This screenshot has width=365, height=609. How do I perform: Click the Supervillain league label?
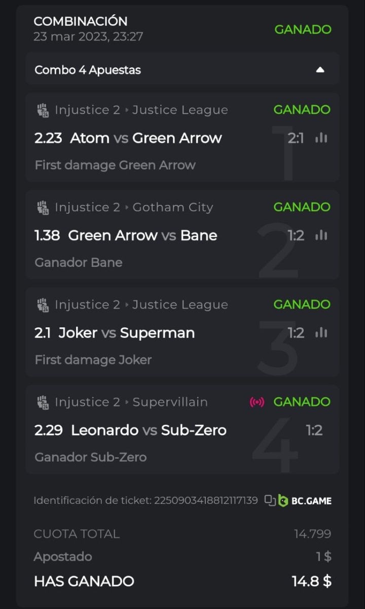[x=170, y=402]
